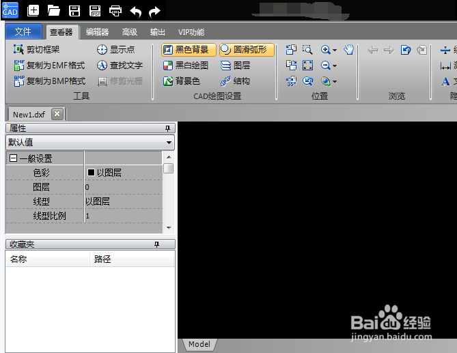Close the New1.dxf tab
Image resolution: width=457 pixels, height=353 pixels.
[x=57, y=113]
